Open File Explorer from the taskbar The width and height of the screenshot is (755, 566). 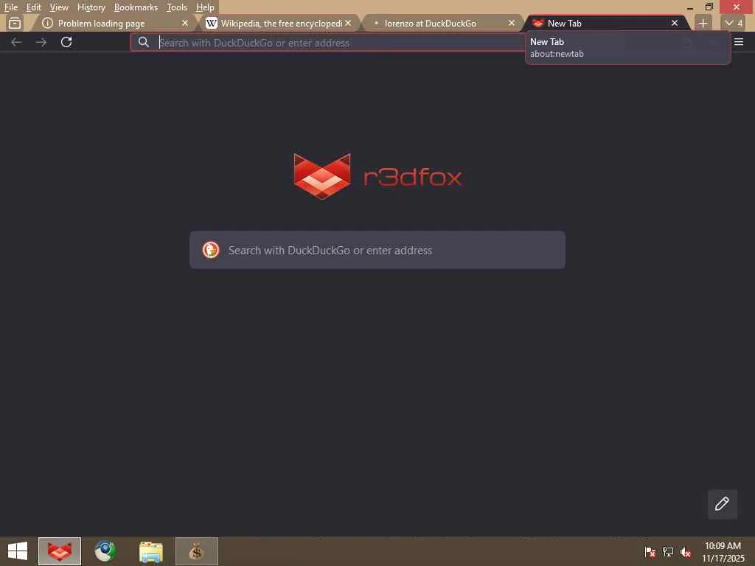coord(151,551)
